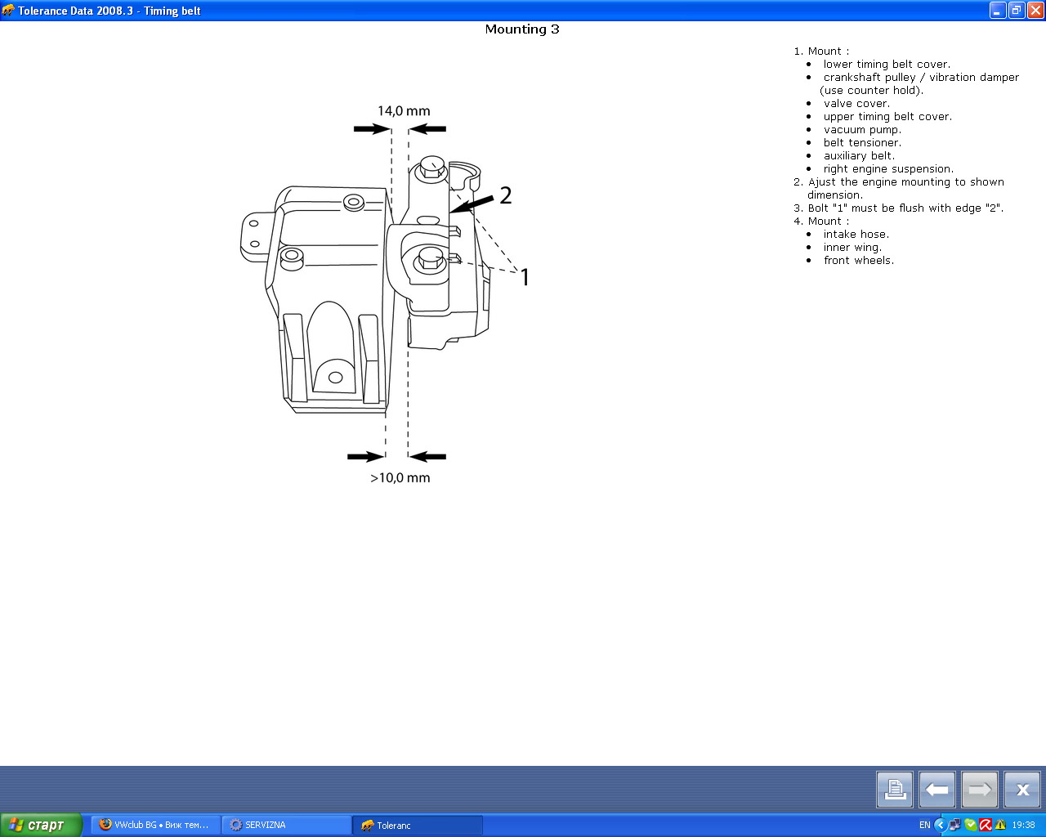This screenshot has width=1046, height=837.
Task: Close the window via title bar X
Action: pos(1035,11)
